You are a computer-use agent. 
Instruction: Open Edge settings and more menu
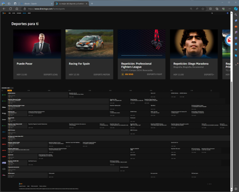point(230,9)
